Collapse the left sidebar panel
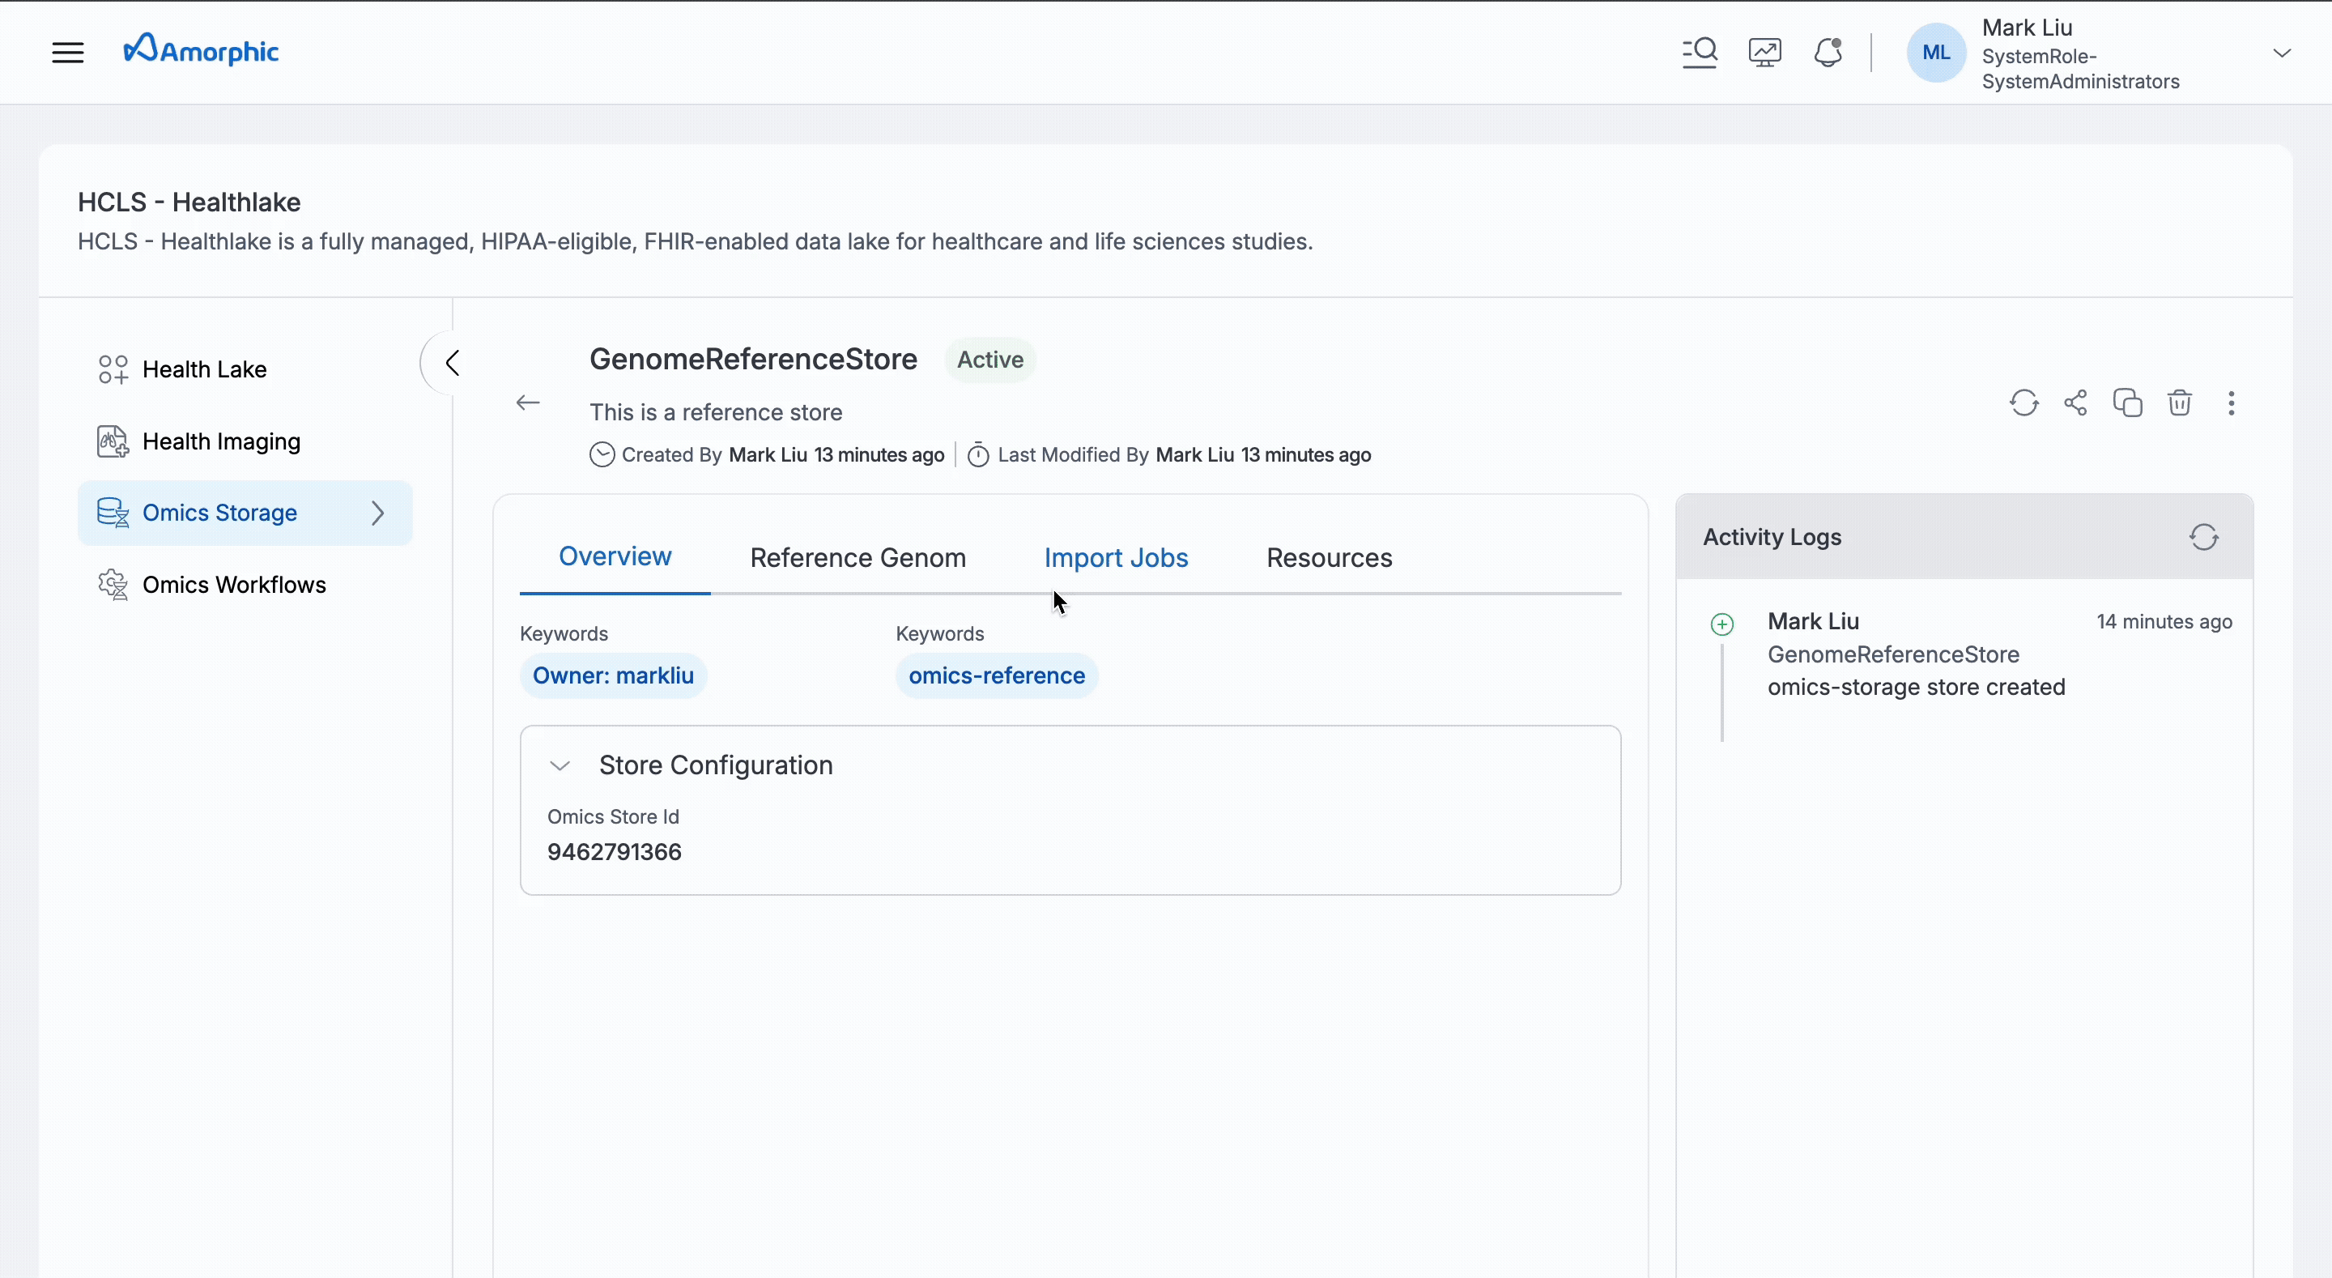 pos(452,363)
